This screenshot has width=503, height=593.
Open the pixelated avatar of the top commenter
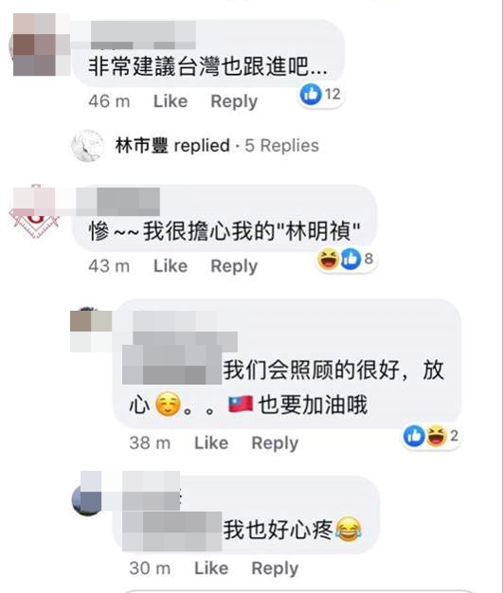click(x=40, y=45)
